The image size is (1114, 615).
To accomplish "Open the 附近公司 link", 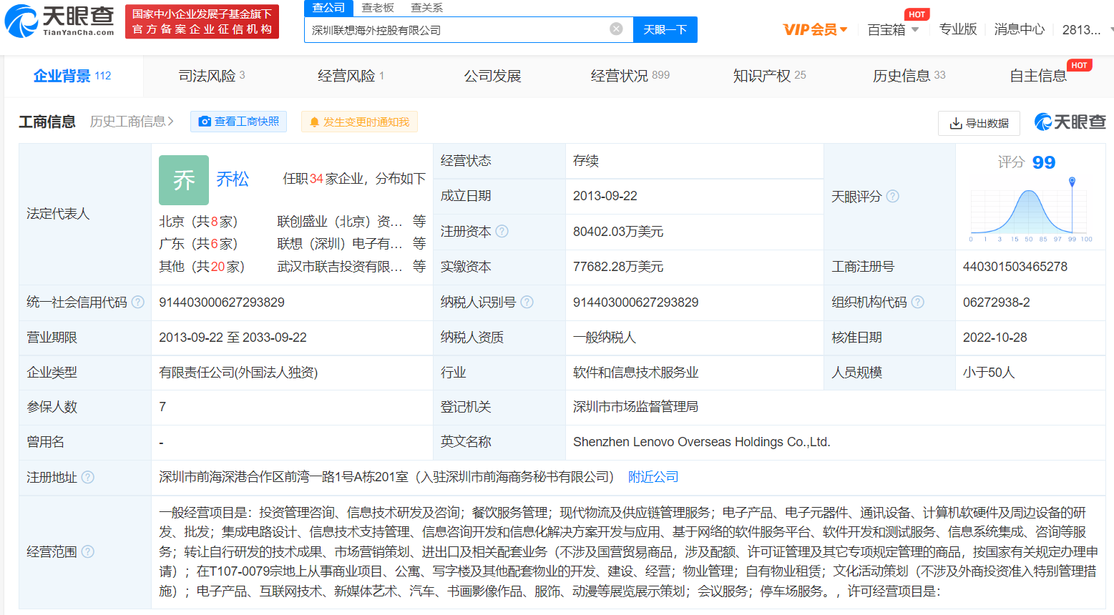I will 652,476.
